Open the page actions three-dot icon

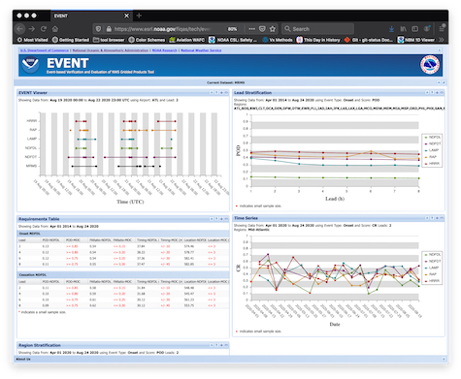coord(251,29)
